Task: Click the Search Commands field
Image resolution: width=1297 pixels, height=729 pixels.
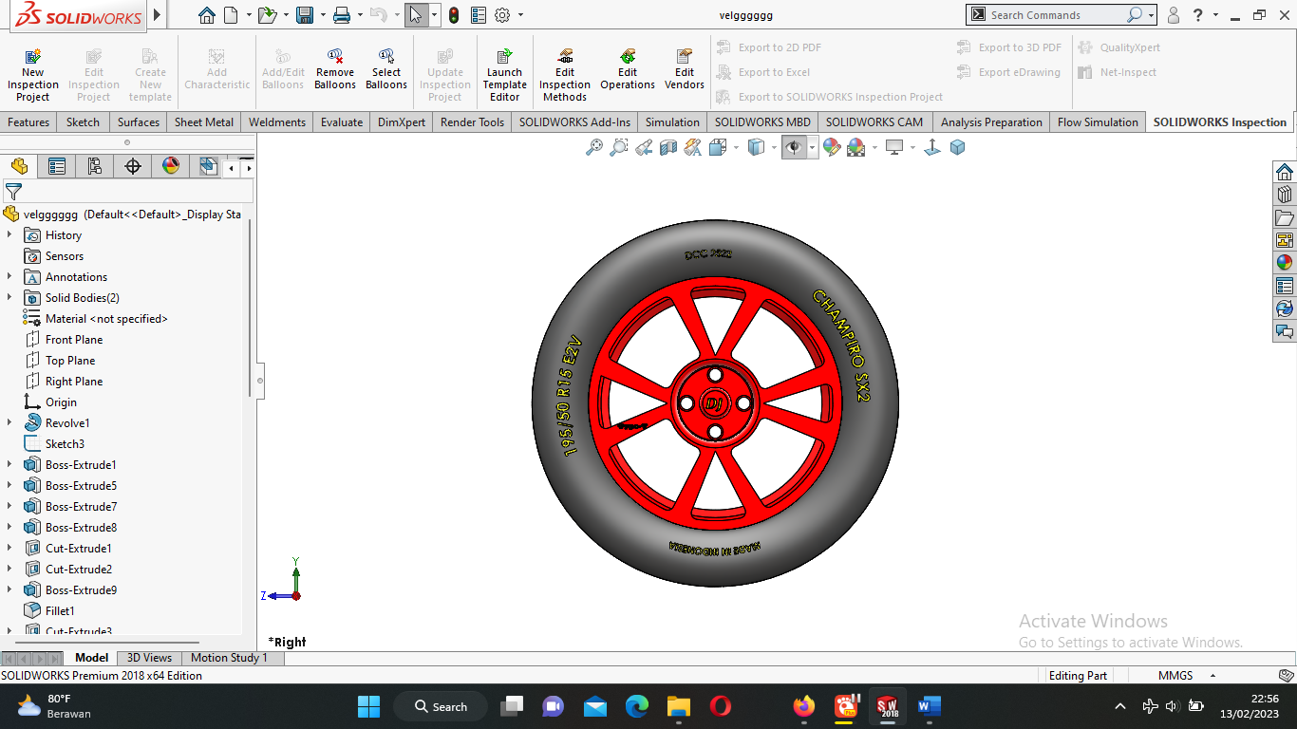Action: point(1056,15)
